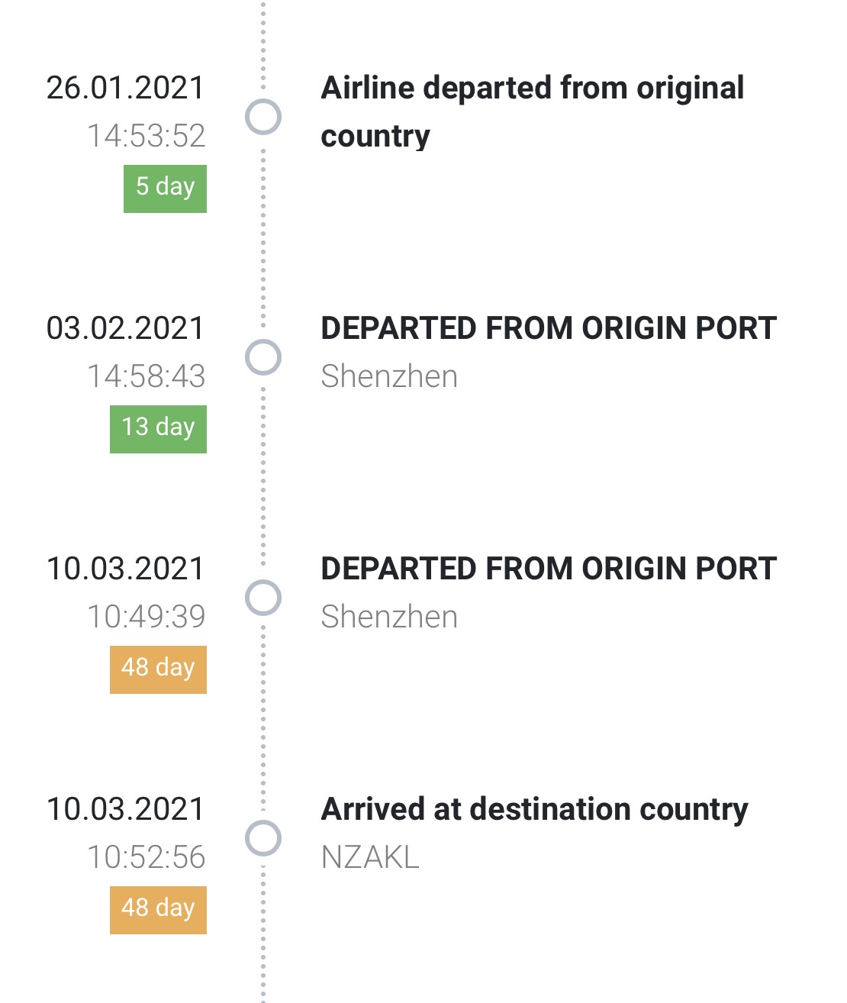The image size is (847, 1003).
Task: Click the orange 48 day badge at 10:52:56
Action: [158, 910]
